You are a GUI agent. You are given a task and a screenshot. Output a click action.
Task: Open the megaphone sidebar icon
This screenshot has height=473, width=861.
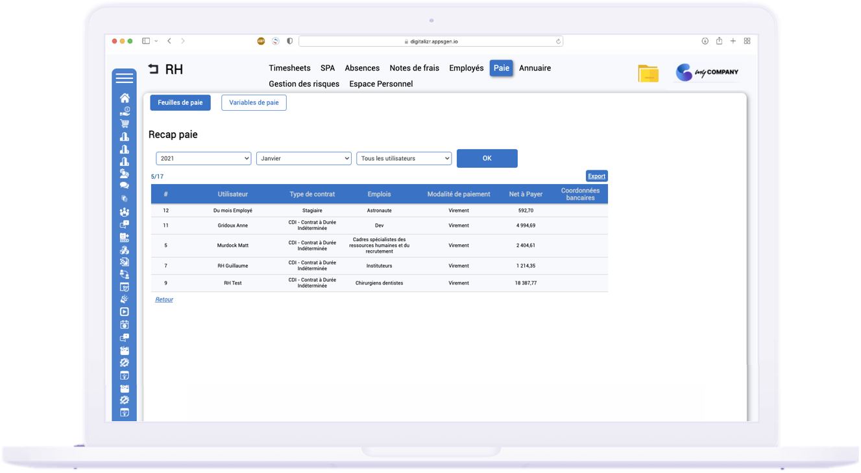[125, 299]
